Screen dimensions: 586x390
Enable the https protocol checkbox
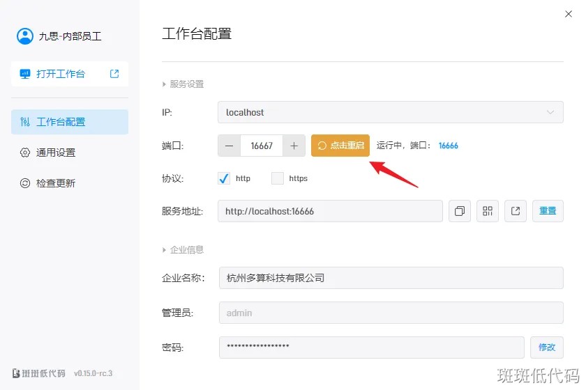[278, 178]
